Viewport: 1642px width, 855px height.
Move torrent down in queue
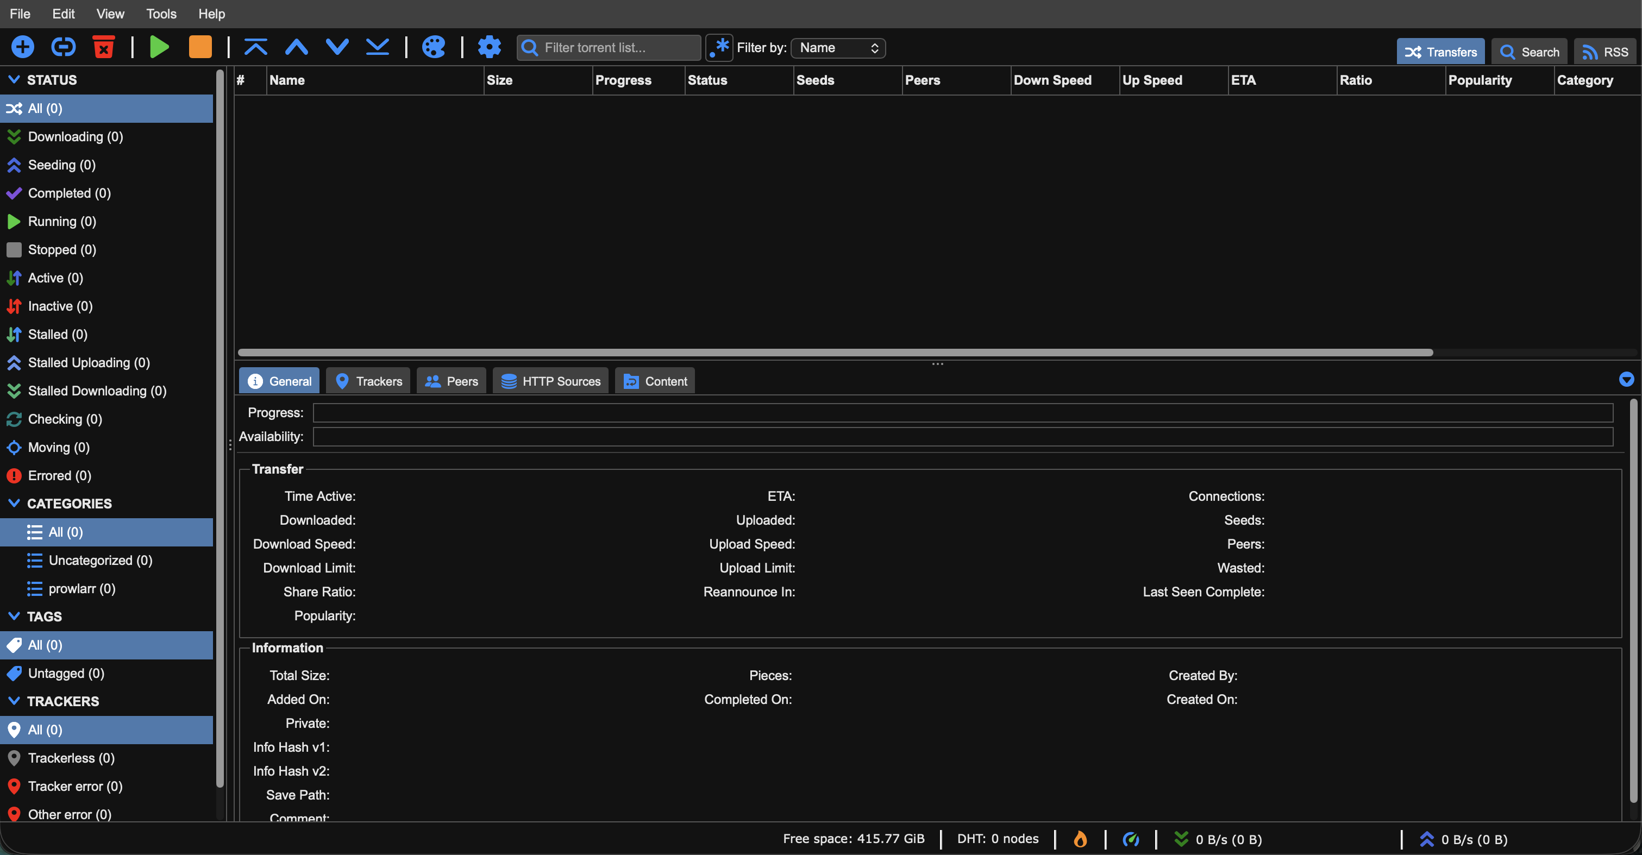[337, 47]
